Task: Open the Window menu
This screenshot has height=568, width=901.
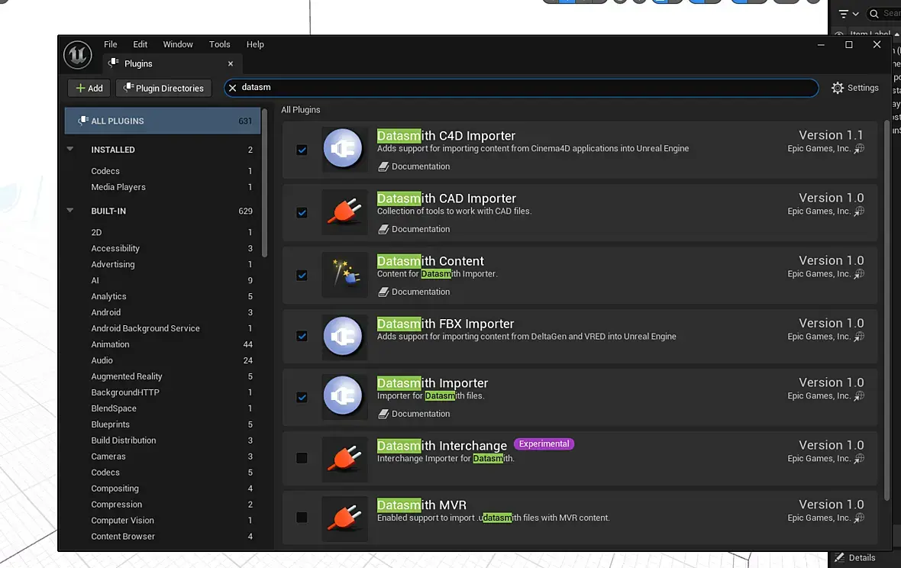Action: (x=178, y=44)
